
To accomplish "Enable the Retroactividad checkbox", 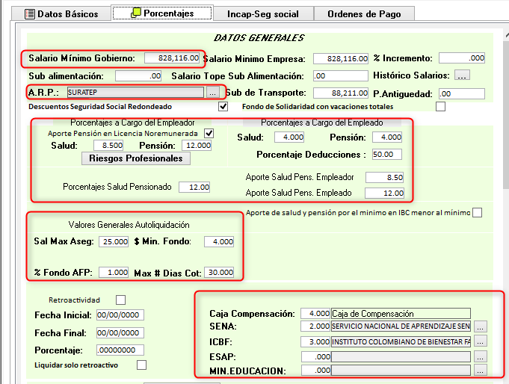I will coord(122,300).
